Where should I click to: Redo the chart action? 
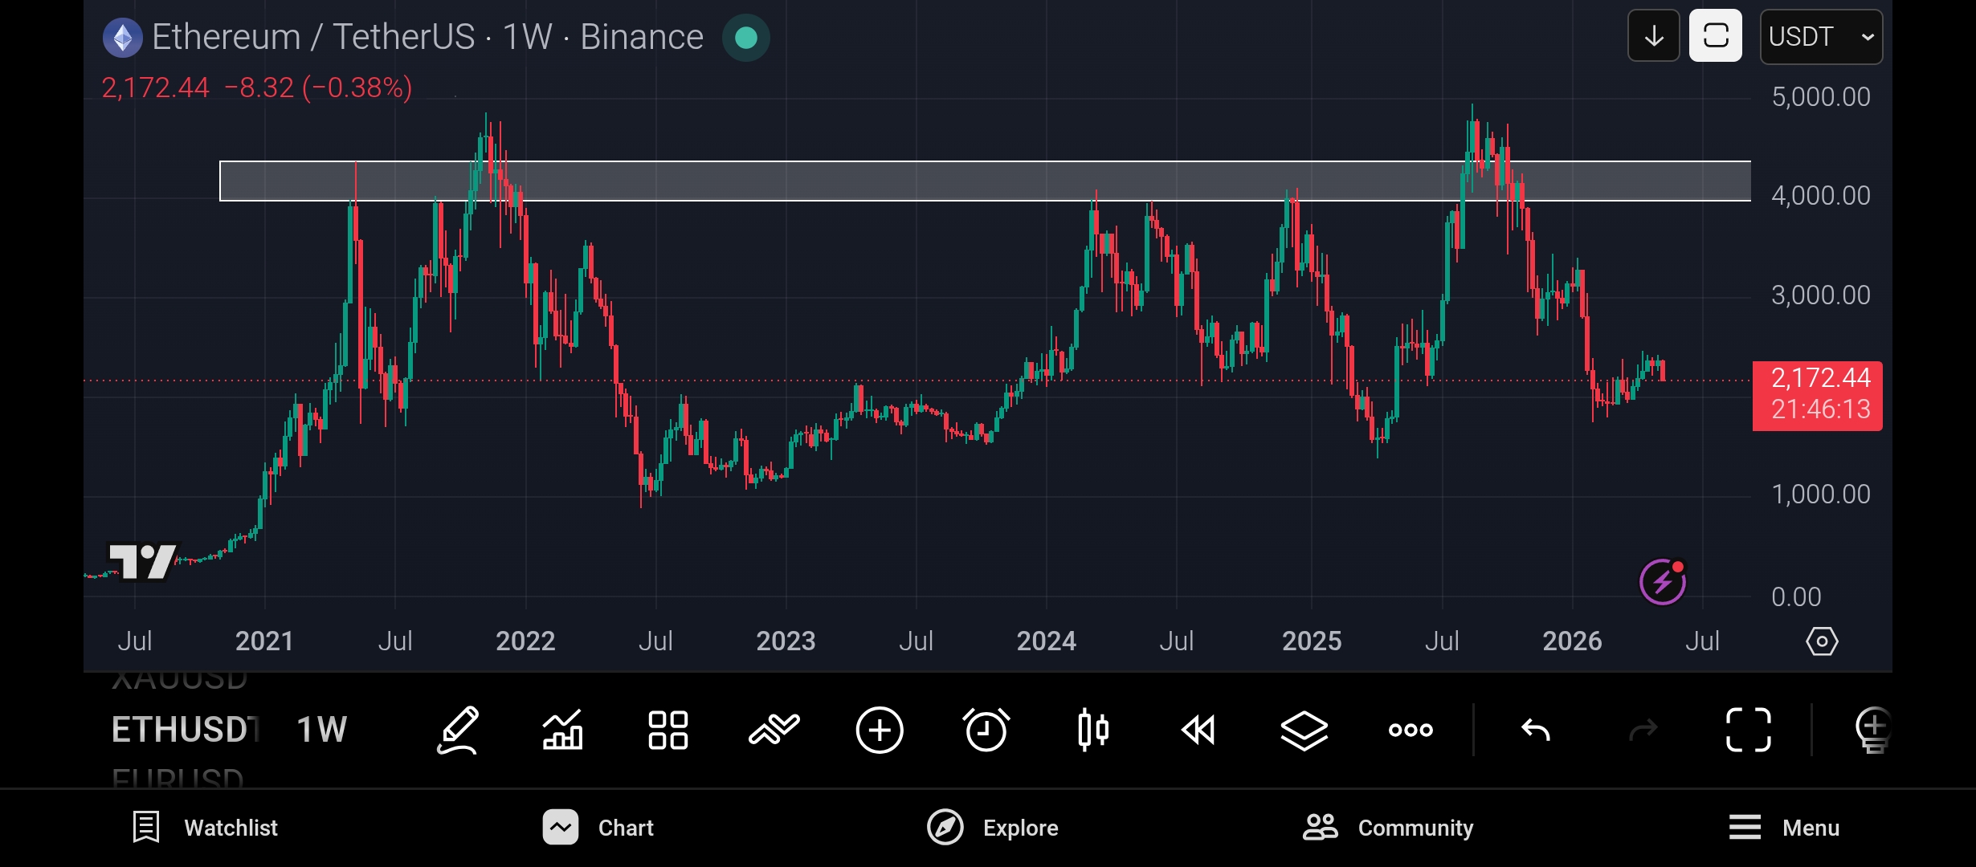coord(1643,730)
